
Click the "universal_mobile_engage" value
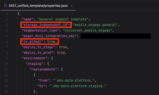(x=88, y=31)
